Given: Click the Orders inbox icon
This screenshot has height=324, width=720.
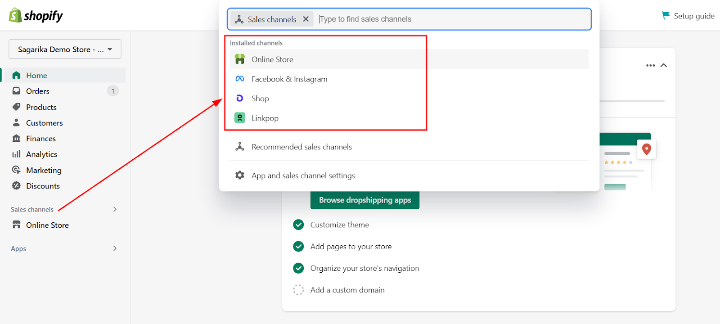Looking at the screenshot, I should [x=16, y=91].
